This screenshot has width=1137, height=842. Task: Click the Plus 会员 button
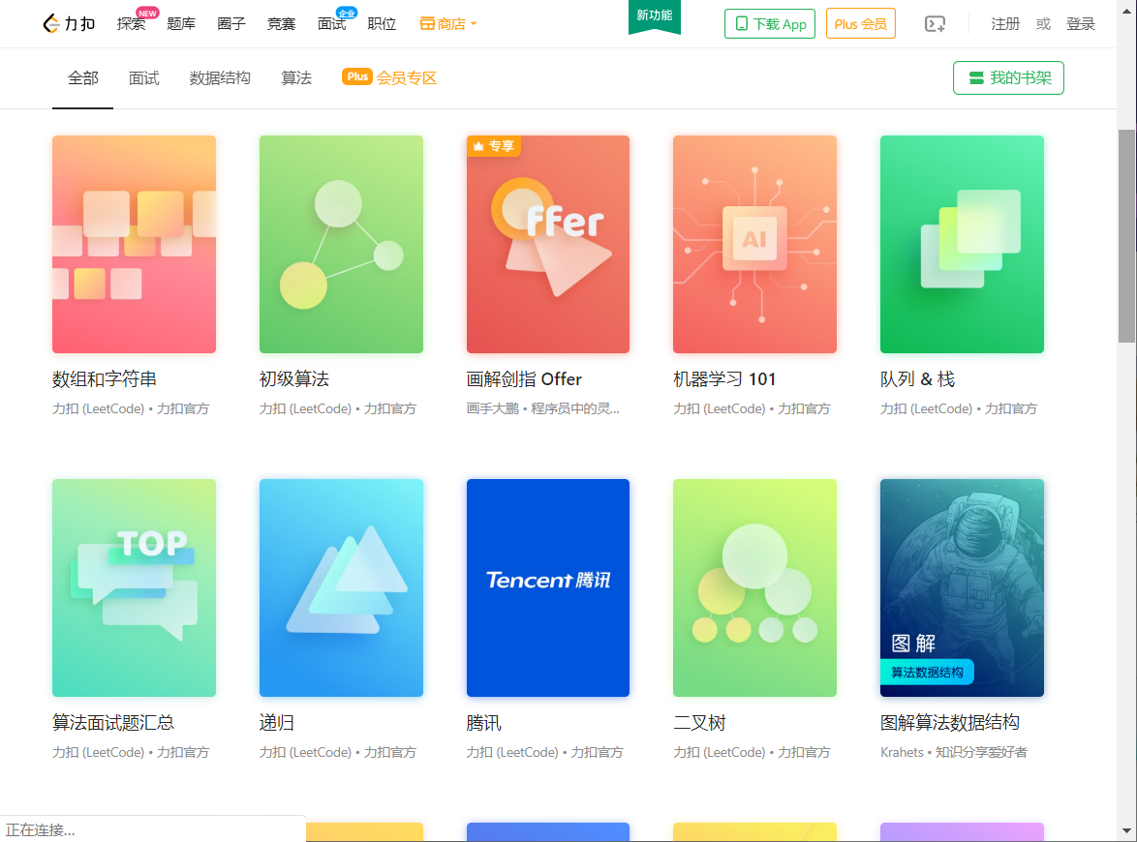(861, 24)
